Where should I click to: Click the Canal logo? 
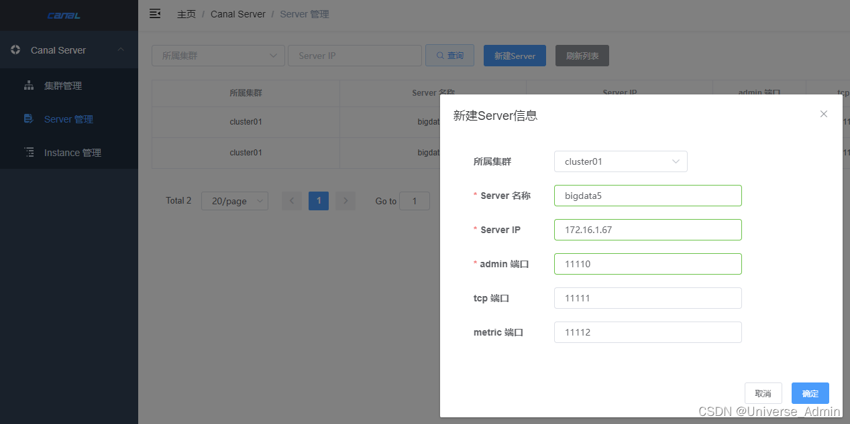click(x=64, y=15)
